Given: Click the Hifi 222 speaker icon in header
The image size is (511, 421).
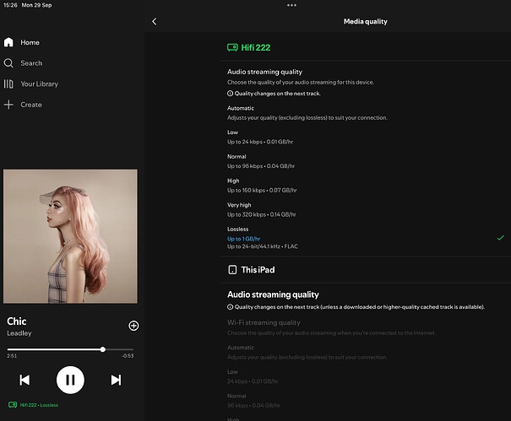Looking at the screenshot, I should [232, 47].
